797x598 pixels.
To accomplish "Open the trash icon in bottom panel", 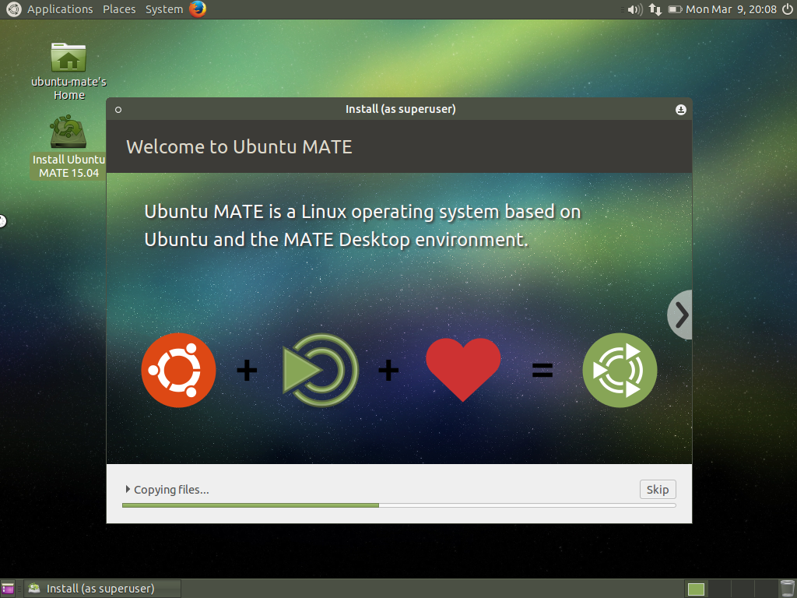I will [788, 589].
